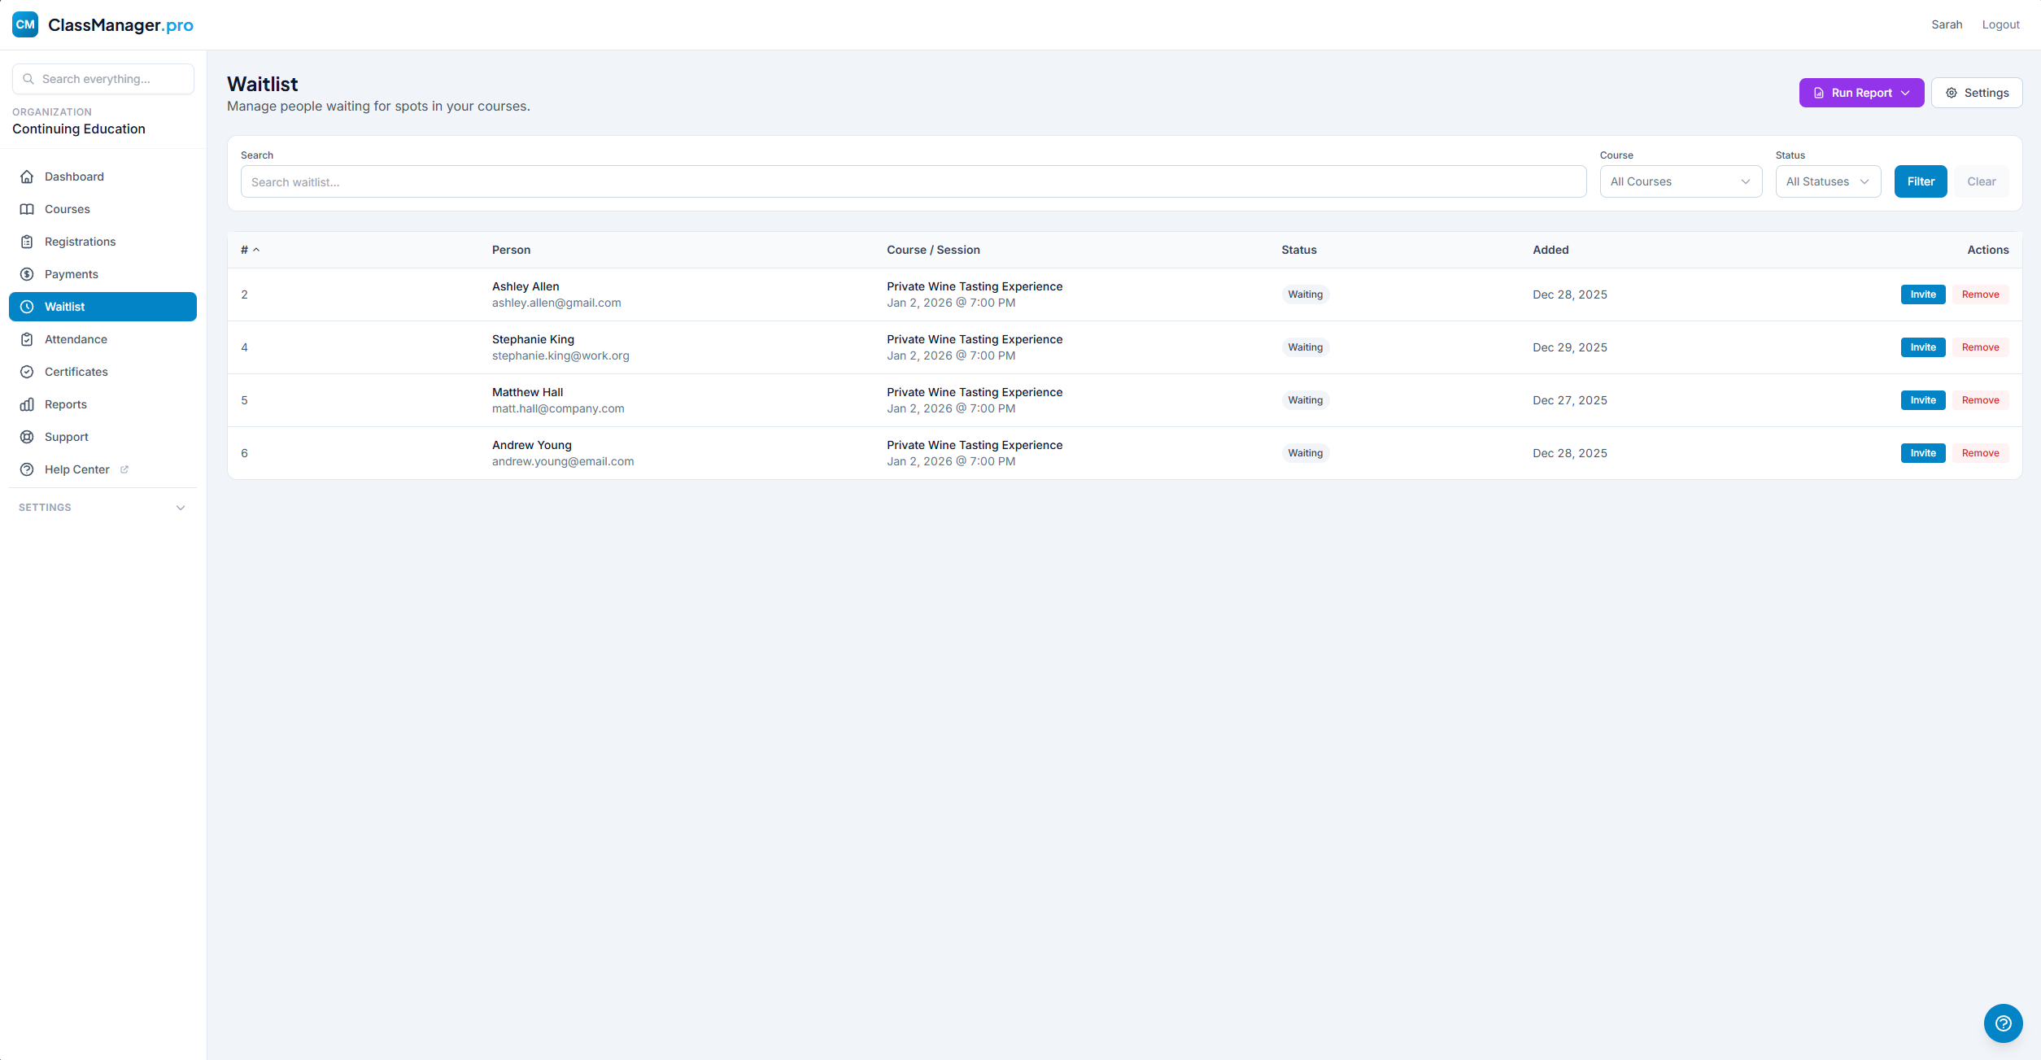This screenshot has height=1060, width=2041.
Task: Click the Filter button
Action: pyautogui.click(x=1921, y=181)
